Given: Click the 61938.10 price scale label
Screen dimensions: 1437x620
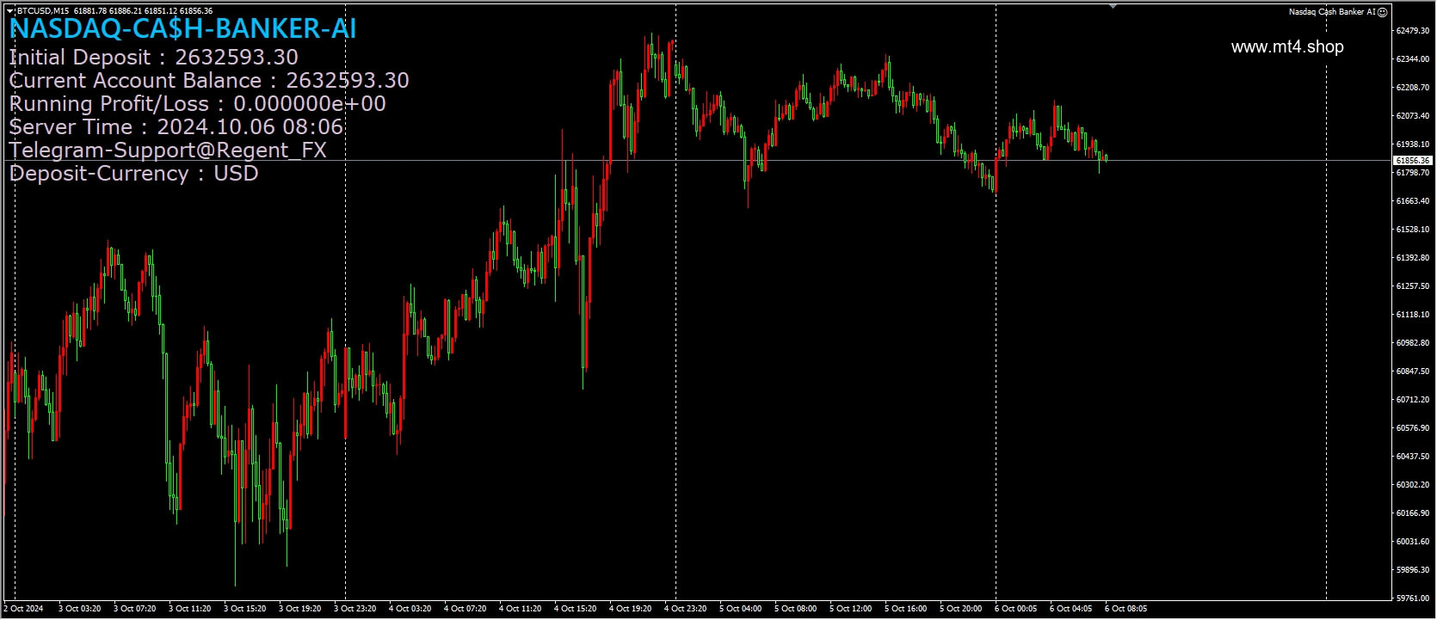Looking at the screenshot, I should pyautogui.click(x=1412, y=144).
